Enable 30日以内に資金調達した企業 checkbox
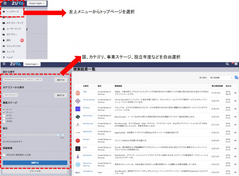This screenshot has height=176, width=239. 4,155
